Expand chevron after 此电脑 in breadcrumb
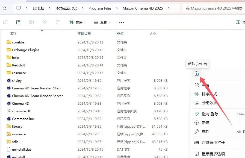The height and width of the screenshot is (158, 245). pyautogui.click(x=50, y=8)
